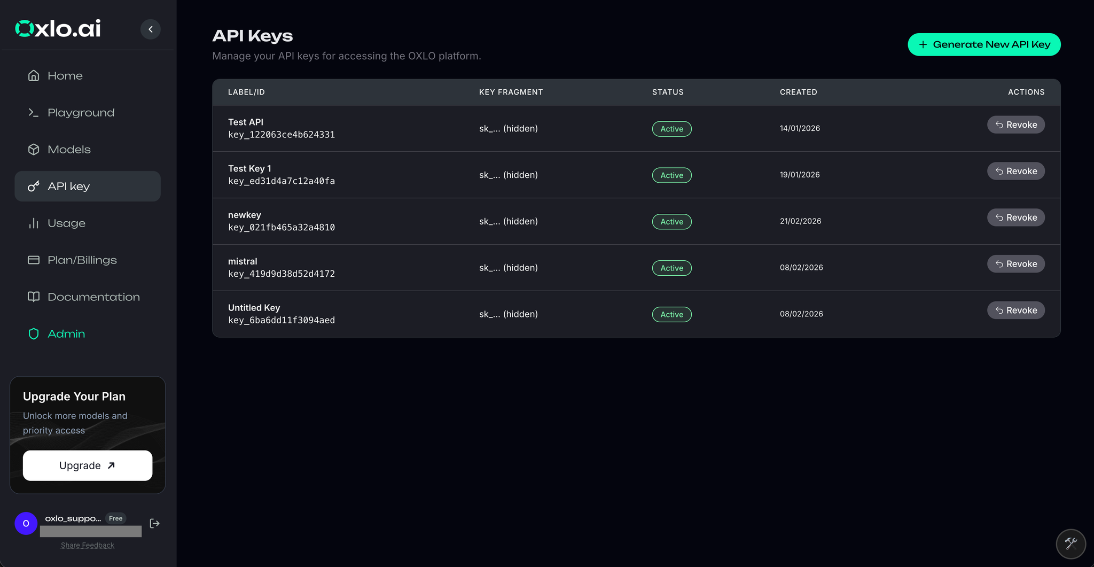Click the API key icon
Viewport: 1094px width, 567px height.
coord(34,186)
